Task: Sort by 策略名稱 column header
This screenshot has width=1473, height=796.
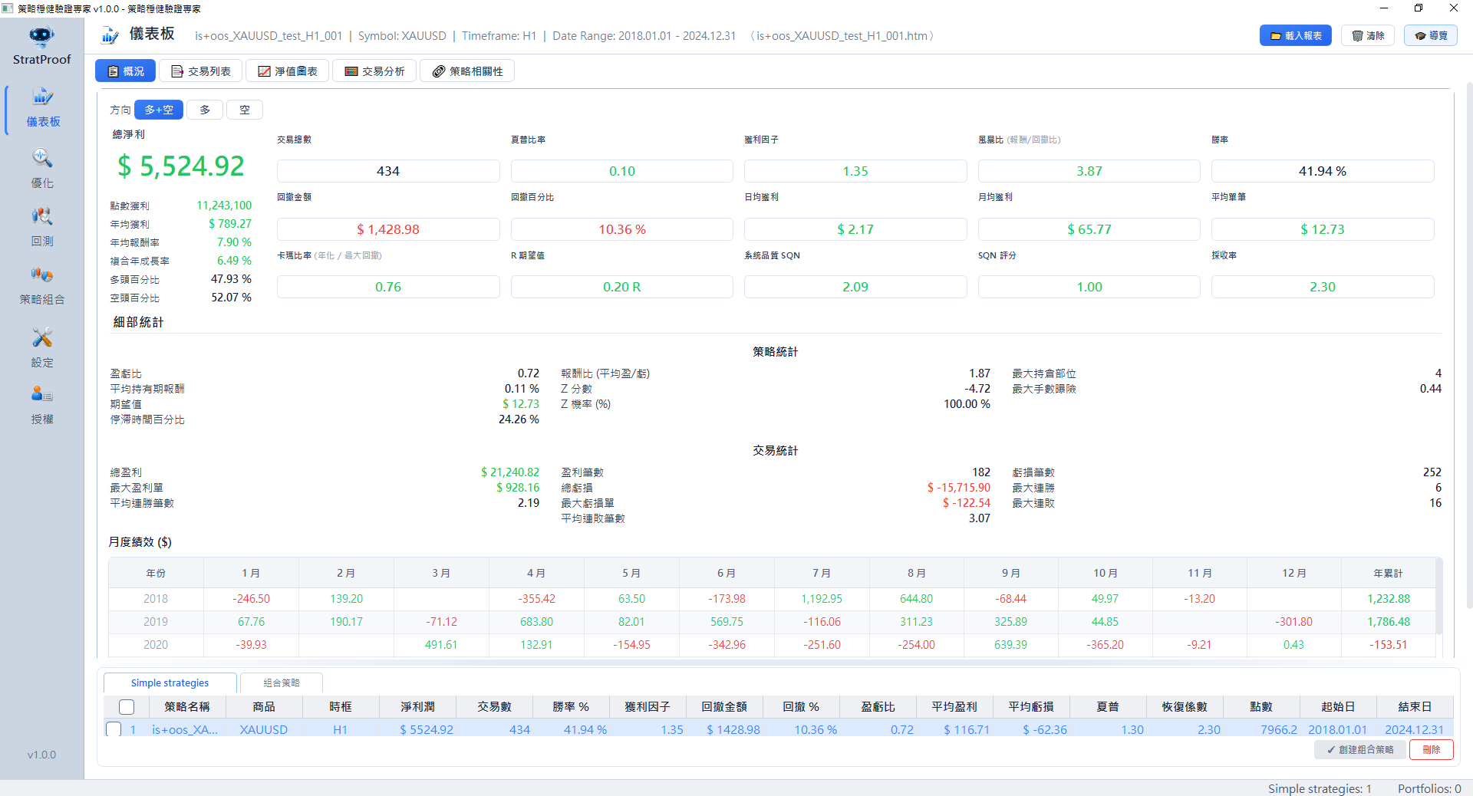Action: (x=187, y=707)
